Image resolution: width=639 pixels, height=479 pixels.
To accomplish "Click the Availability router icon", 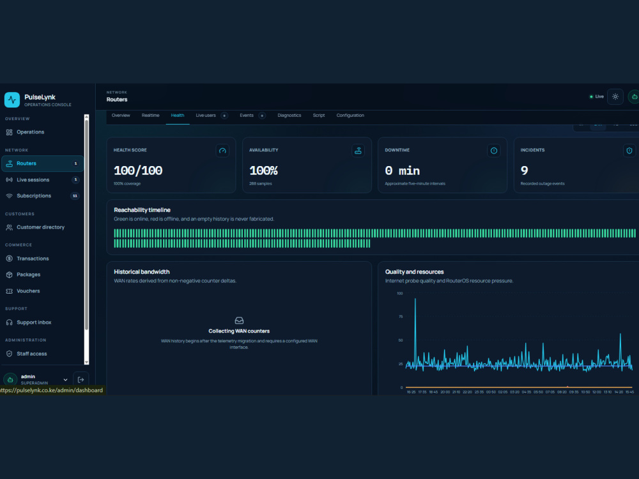I will pyautogui.click(x=358, y=151).
